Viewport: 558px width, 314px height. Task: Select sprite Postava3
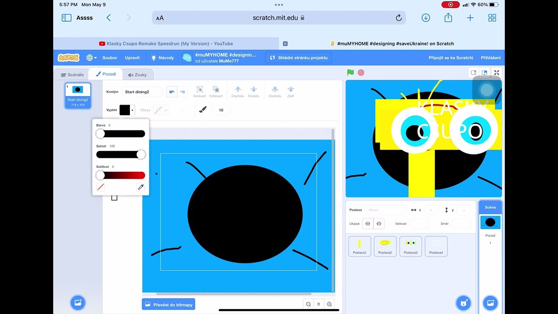click(x=411, y=246)
